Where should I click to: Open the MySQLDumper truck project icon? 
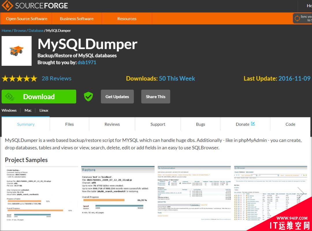(x=16, y=51)
